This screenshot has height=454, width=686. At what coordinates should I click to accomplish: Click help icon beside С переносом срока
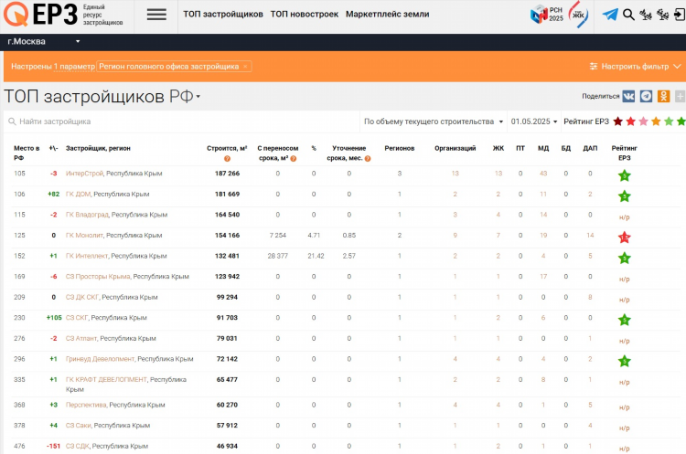pyautogui.click(x=294, y=159)
